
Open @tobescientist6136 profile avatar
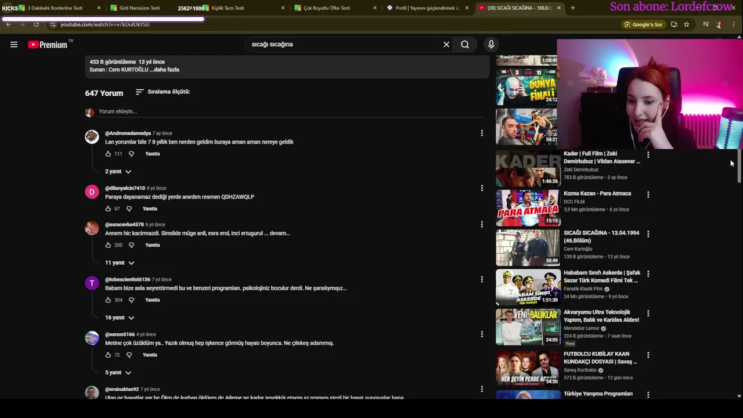92,283
